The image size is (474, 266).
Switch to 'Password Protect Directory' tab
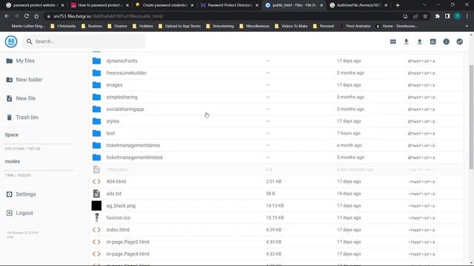tap(229, 5)
